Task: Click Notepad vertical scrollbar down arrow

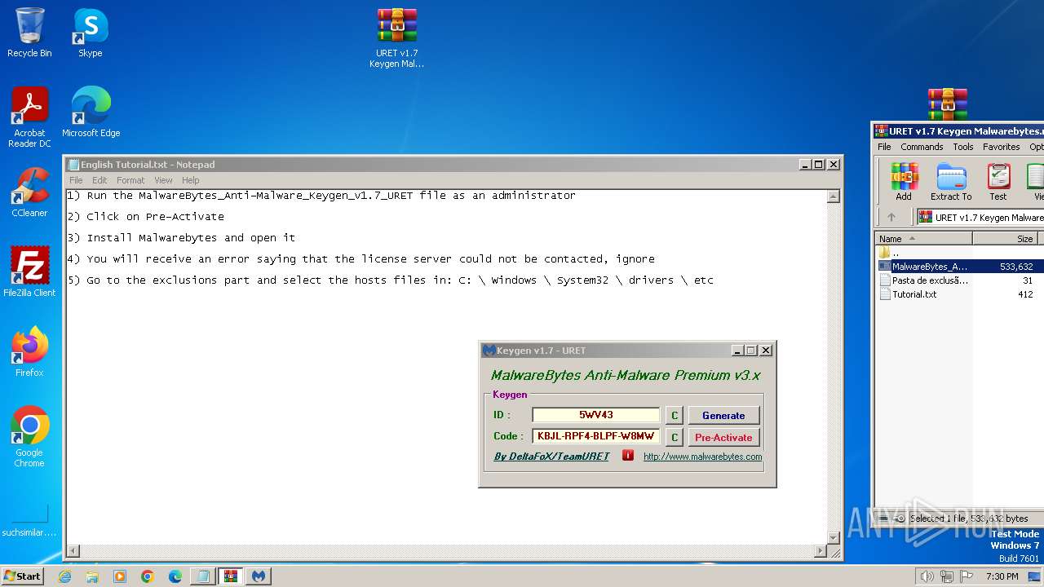Action: coord(834,537)
